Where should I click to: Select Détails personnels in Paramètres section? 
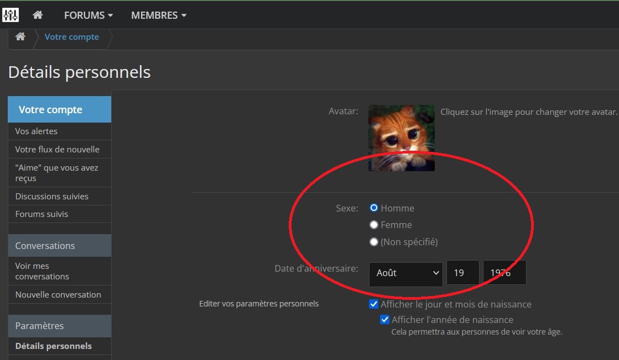(x=54, y=346)
